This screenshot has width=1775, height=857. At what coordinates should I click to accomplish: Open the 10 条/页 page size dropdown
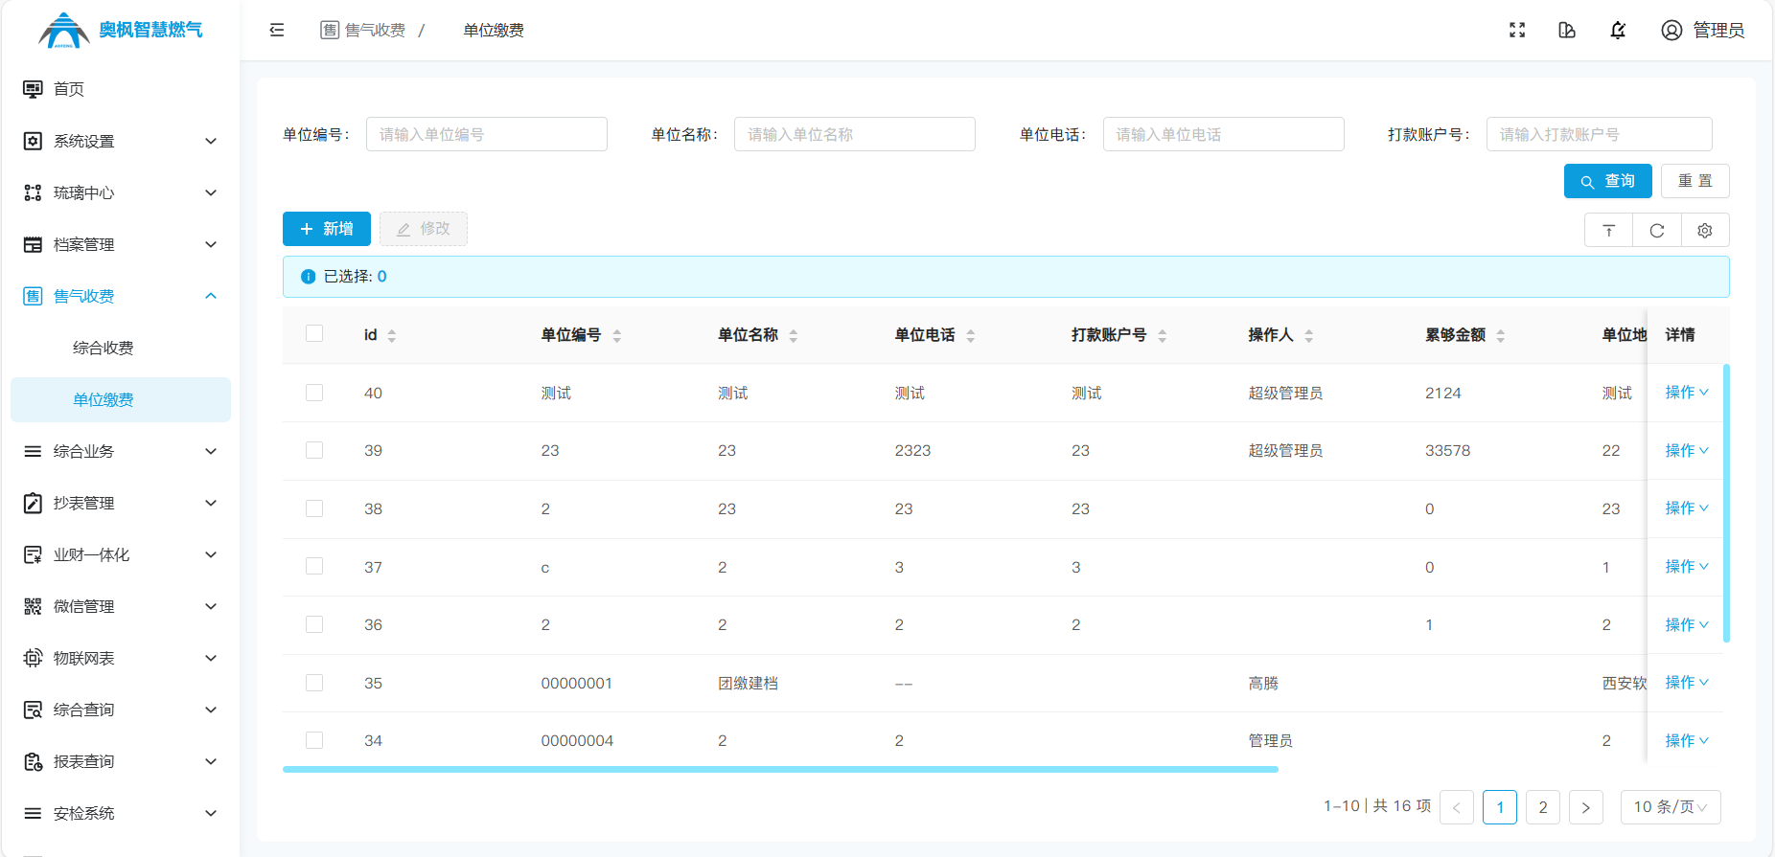(x=1671, y=807)
